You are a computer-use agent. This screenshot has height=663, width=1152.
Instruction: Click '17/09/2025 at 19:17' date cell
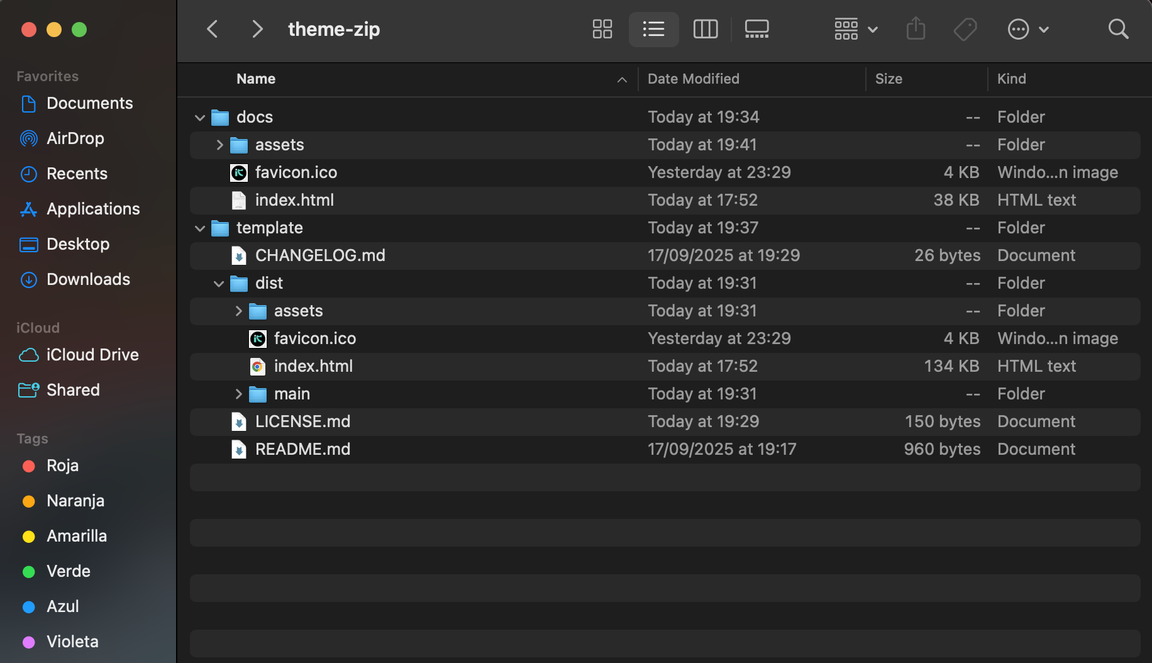(x=722, y=449)
